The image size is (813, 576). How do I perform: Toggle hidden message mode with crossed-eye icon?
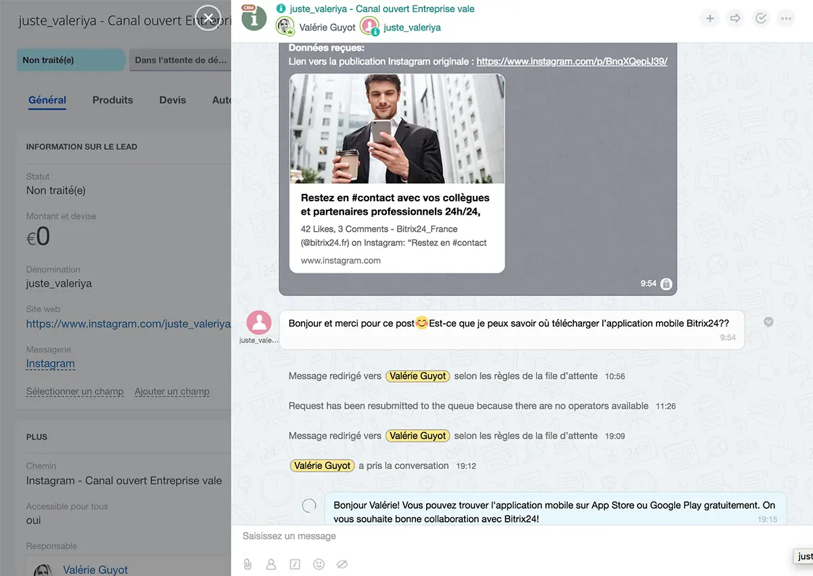(x=342, y=564)
